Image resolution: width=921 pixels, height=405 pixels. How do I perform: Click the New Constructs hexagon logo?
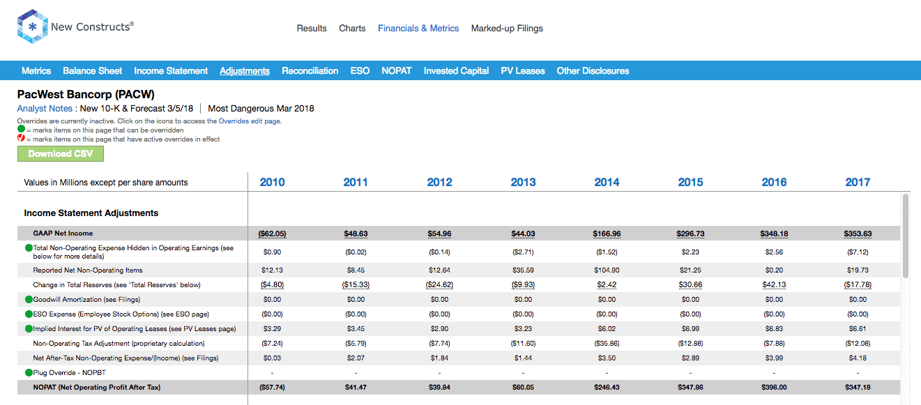(x=32, y=27)
